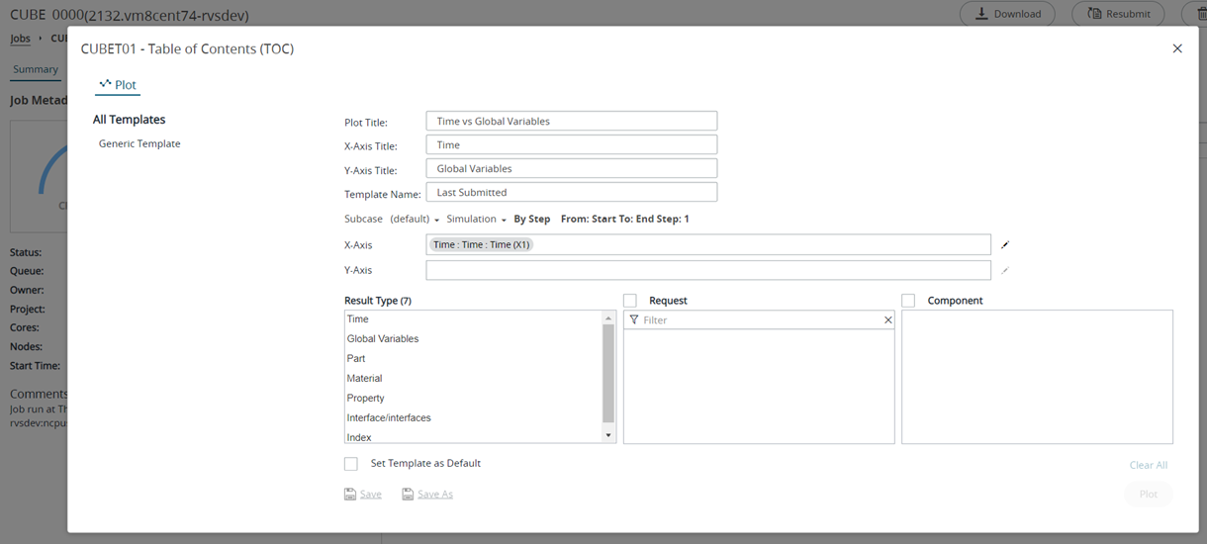The height and width of the screenshot is (544, 1207).
Task: Toggle the Request checkbox
Action: pos(630,301)
